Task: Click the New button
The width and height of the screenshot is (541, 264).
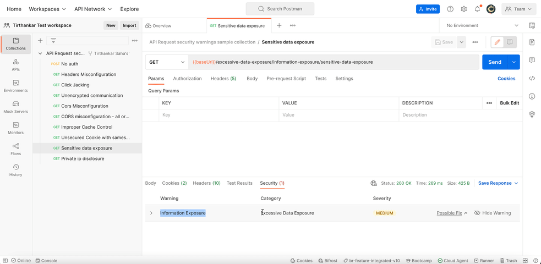Action: coord(111,25)
